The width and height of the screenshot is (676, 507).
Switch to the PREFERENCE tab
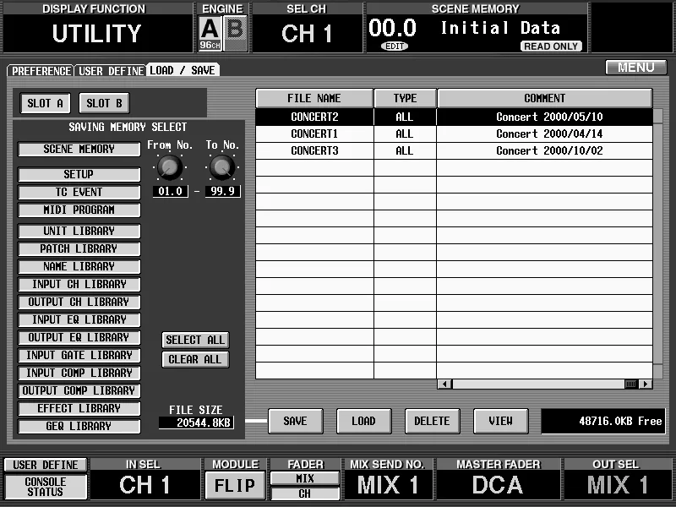click(x=41, y=70)
